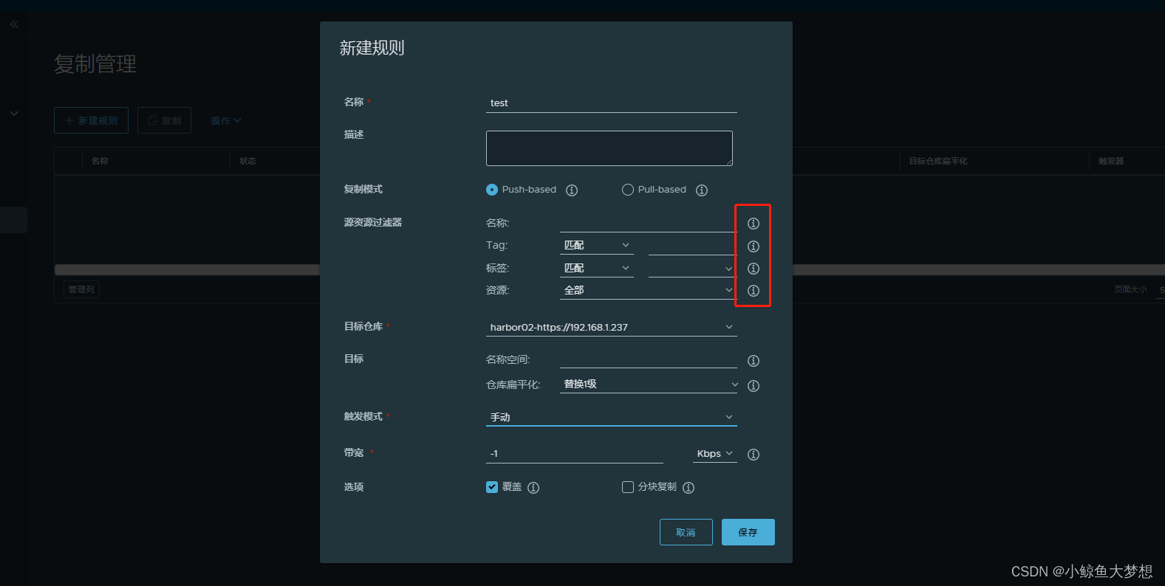Image resolution: width=1165 pixels, height=586 pixels.
Task: Click info icon next to 覆盖 option
Action: click(x=533, y=488)
